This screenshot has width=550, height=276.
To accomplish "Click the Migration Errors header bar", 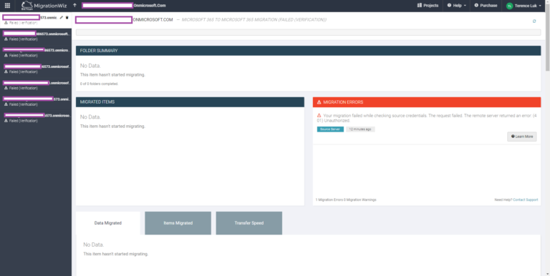I will (x=427, y=102).
